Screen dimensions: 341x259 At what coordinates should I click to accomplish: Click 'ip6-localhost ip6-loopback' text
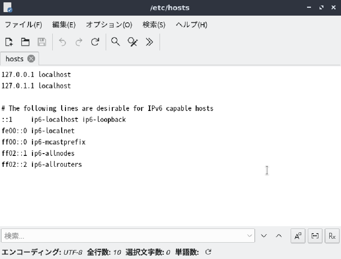coord(78,120)
